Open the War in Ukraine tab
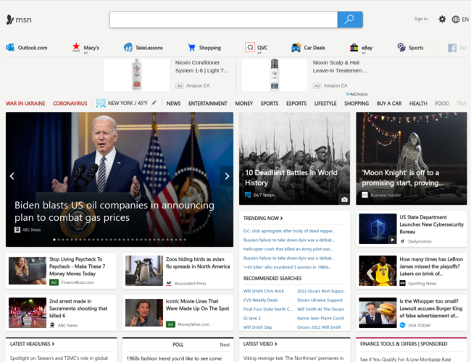The width and height of the screenshot is (471, 362). [x=25, y=104]
